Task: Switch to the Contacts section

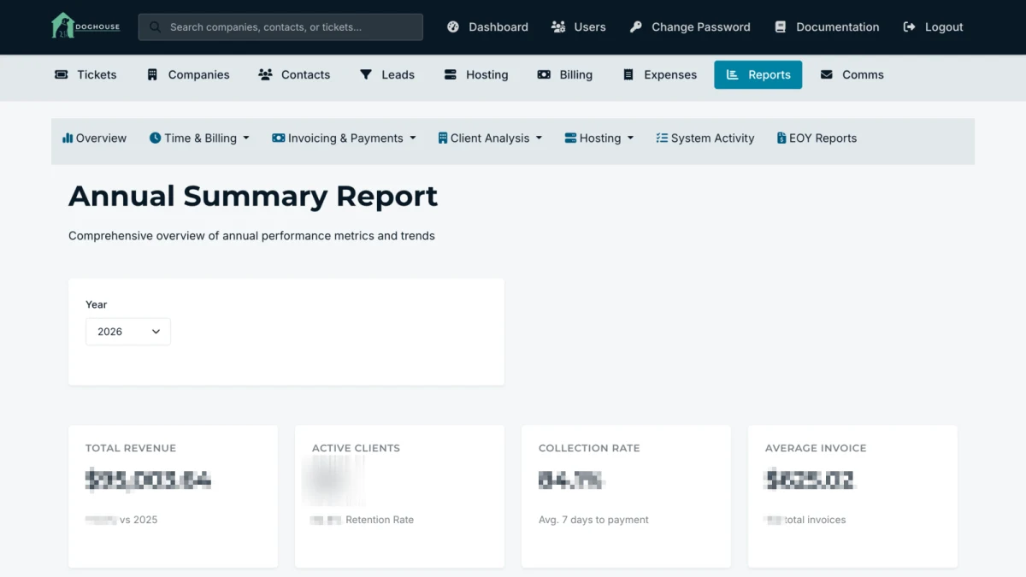Action: [x=294, y=74]
